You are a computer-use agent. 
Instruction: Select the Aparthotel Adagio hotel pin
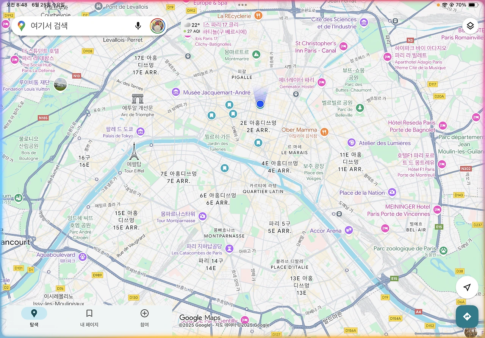tap(387, 57)
